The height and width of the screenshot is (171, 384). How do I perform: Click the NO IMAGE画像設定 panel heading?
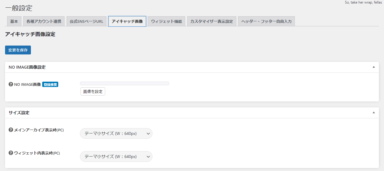27,67
